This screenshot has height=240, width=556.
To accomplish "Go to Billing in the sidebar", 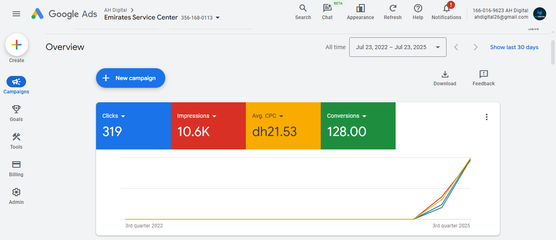I will click(x=16, y=168).
